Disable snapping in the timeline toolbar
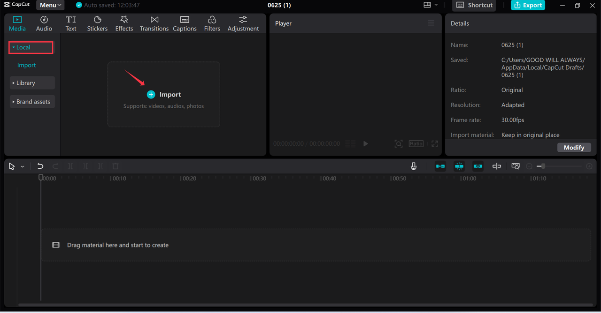601x313 pixels. 459,166
